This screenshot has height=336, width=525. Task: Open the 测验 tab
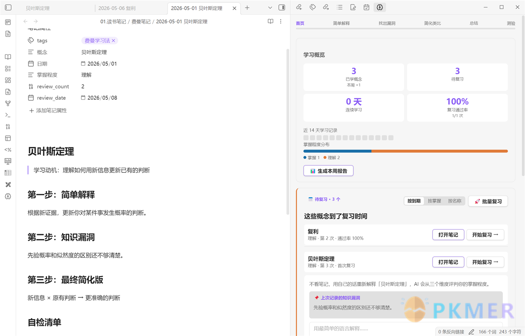(511, 23)
